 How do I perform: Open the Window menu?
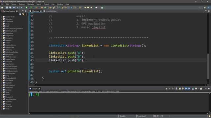tap(60, 4)
